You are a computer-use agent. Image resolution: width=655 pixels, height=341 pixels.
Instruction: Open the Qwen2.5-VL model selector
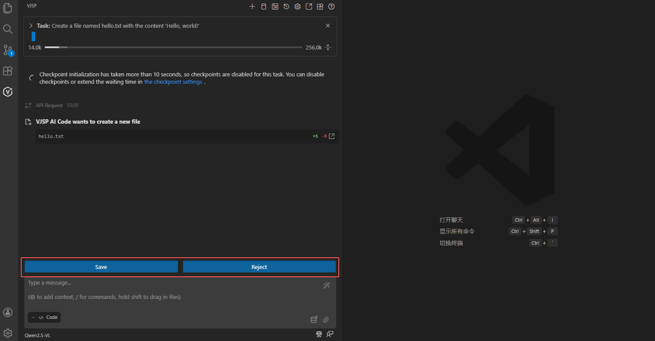point(38,335)
